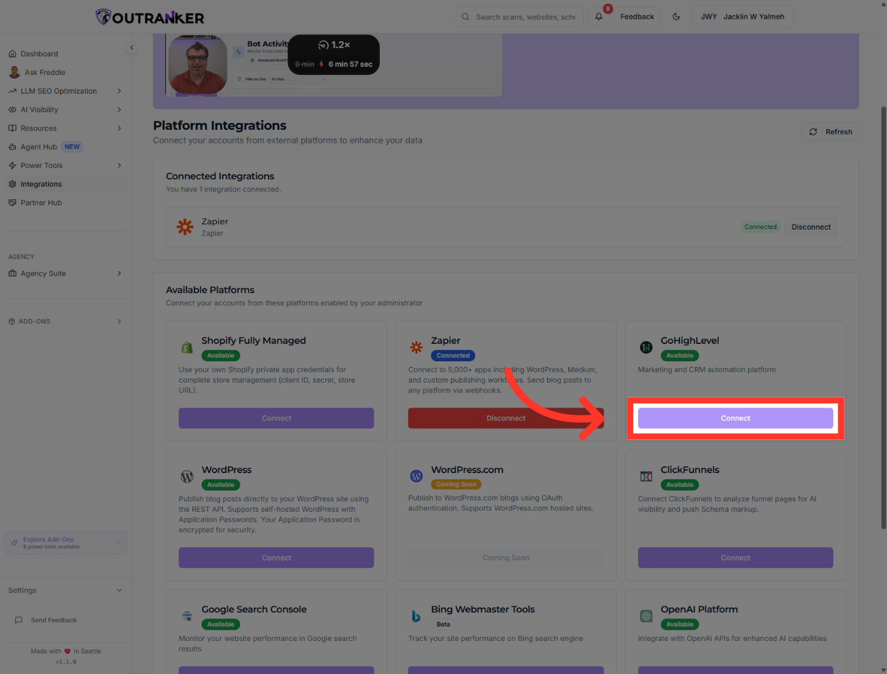Click the "Marketing and CRM automation platform" description
Screen dimensions: 887x674
(x=707, y=370)
